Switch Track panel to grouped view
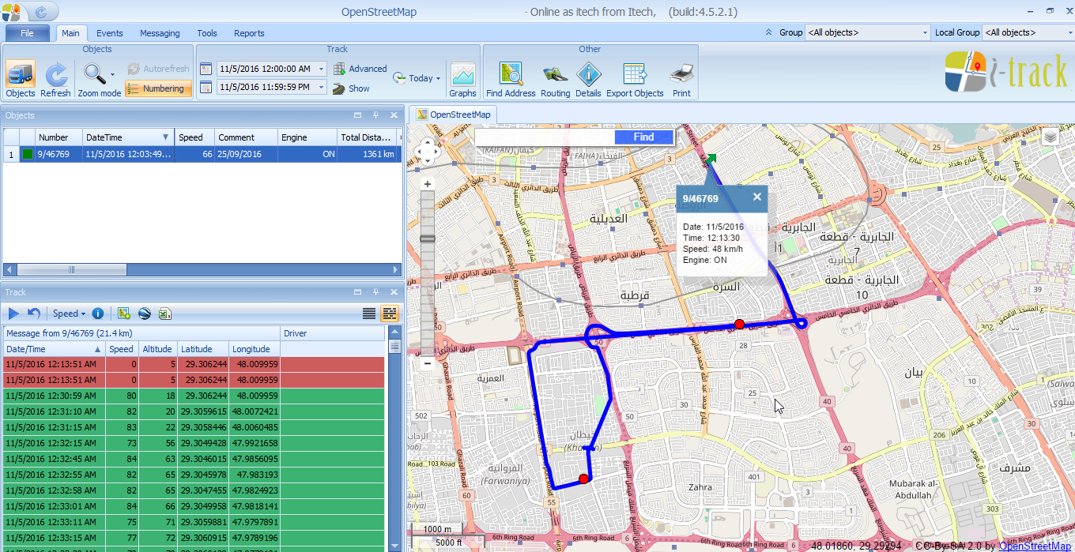 389,314
